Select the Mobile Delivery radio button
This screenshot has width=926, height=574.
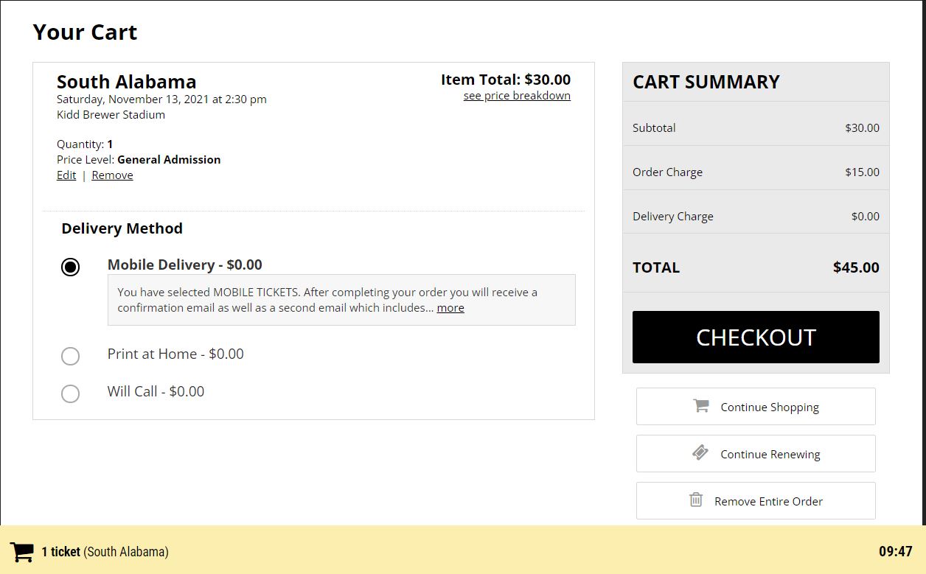point(70,267)
